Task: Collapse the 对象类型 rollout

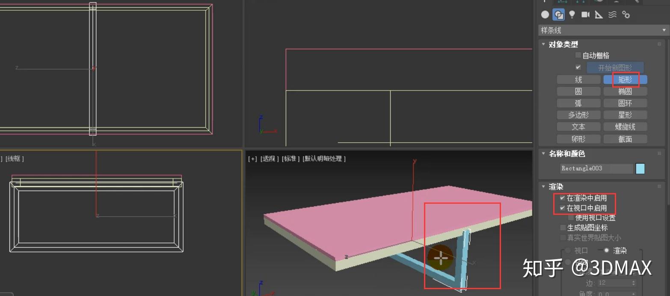Action: click(x=543, y=44)
